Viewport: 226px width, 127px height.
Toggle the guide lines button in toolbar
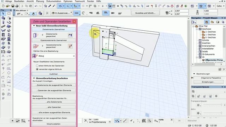pyautogui.click(x=60, y=6)
